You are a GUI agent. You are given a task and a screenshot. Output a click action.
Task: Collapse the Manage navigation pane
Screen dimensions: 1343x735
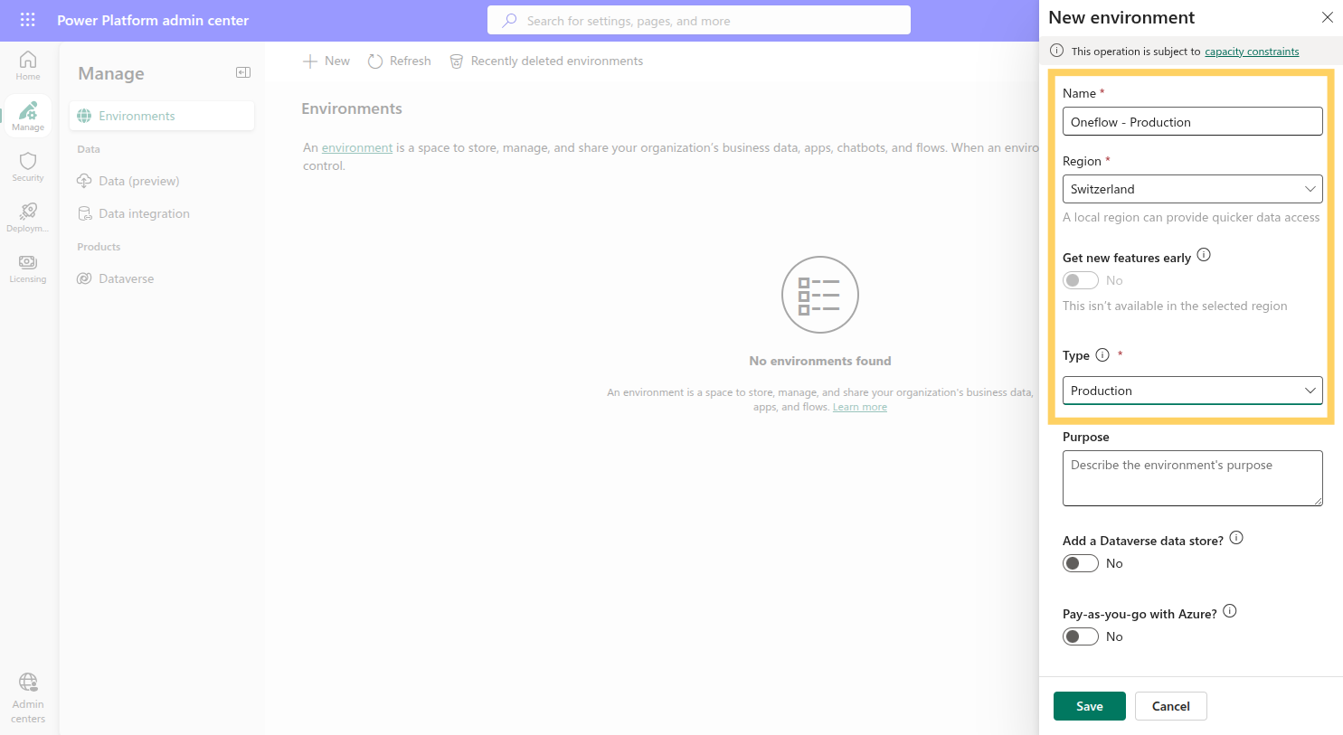pyautogui.click(x=243, y=72)
